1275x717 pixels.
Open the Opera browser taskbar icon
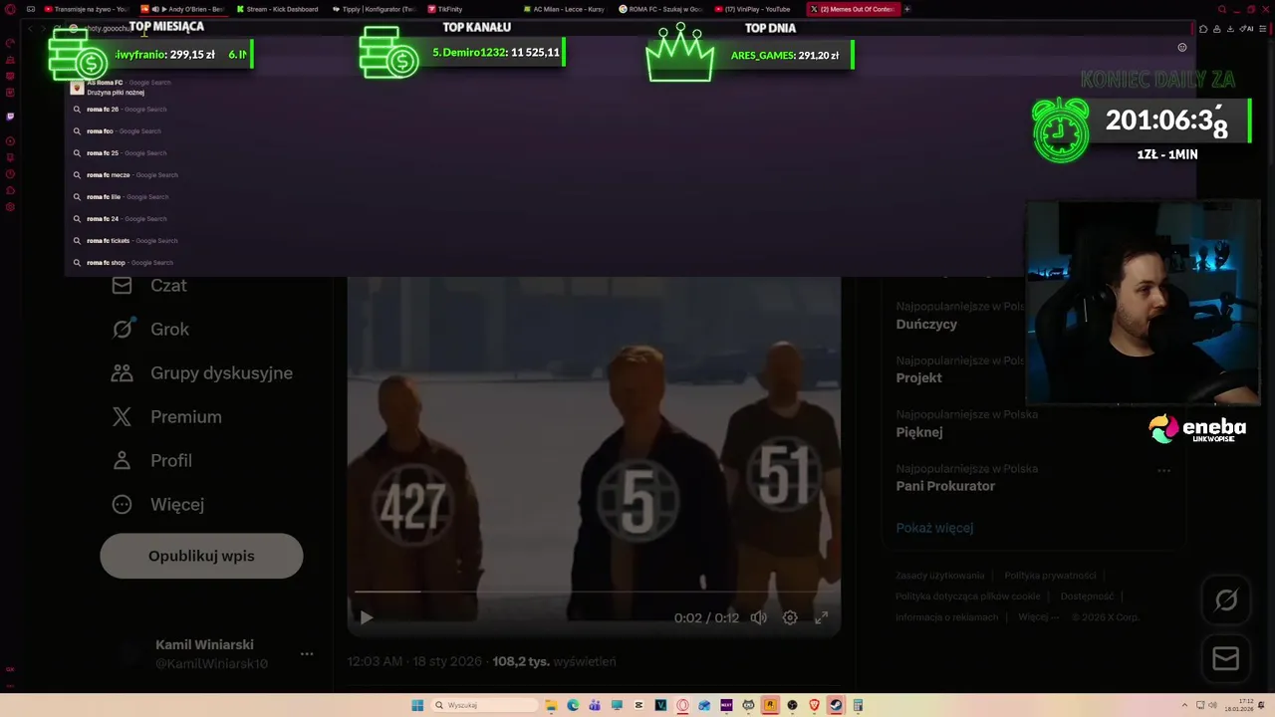[x=682, y=705]
